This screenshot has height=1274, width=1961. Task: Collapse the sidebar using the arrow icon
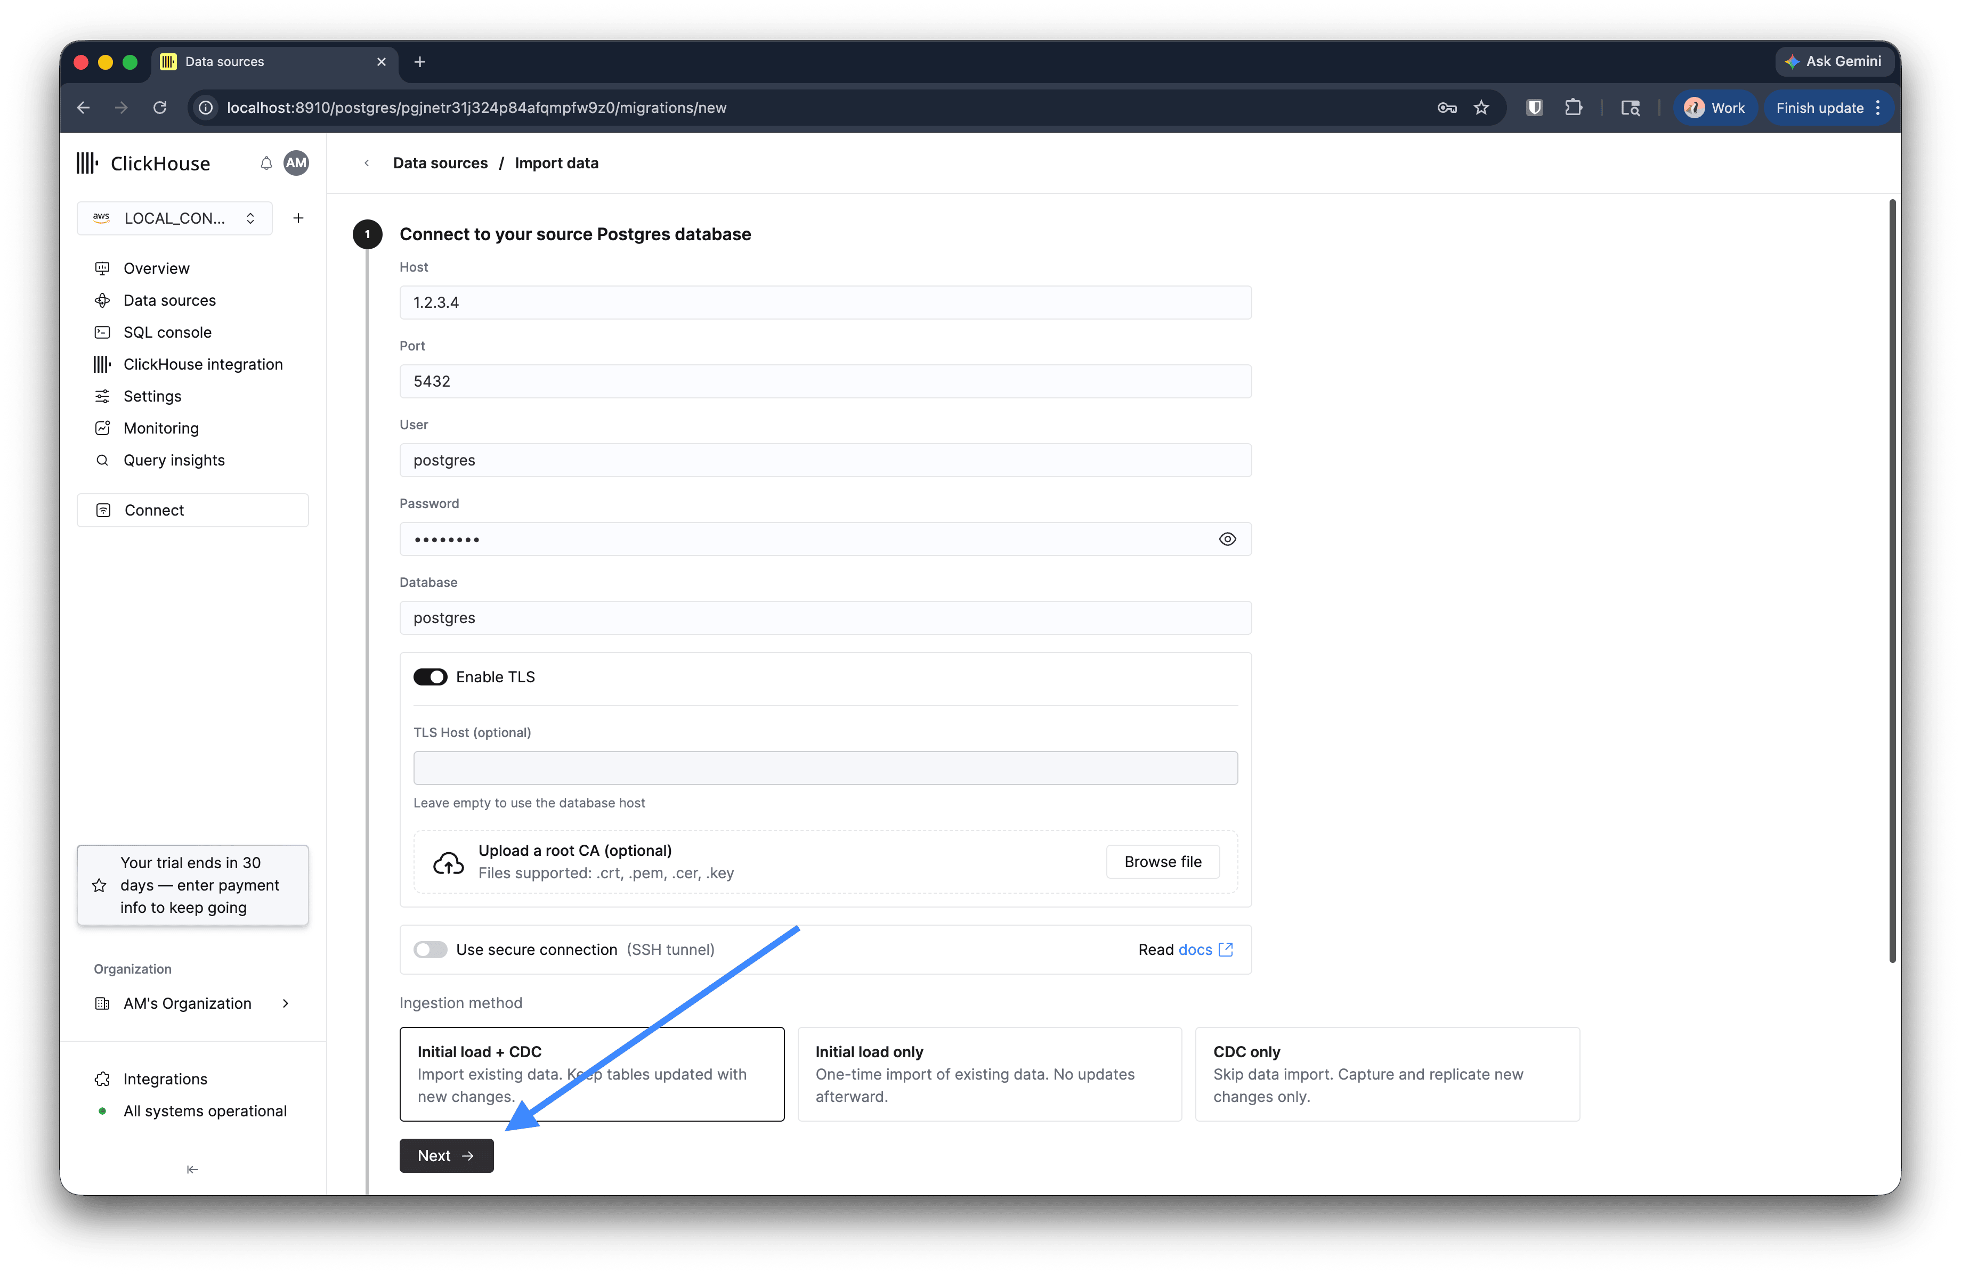[192, 1170]
